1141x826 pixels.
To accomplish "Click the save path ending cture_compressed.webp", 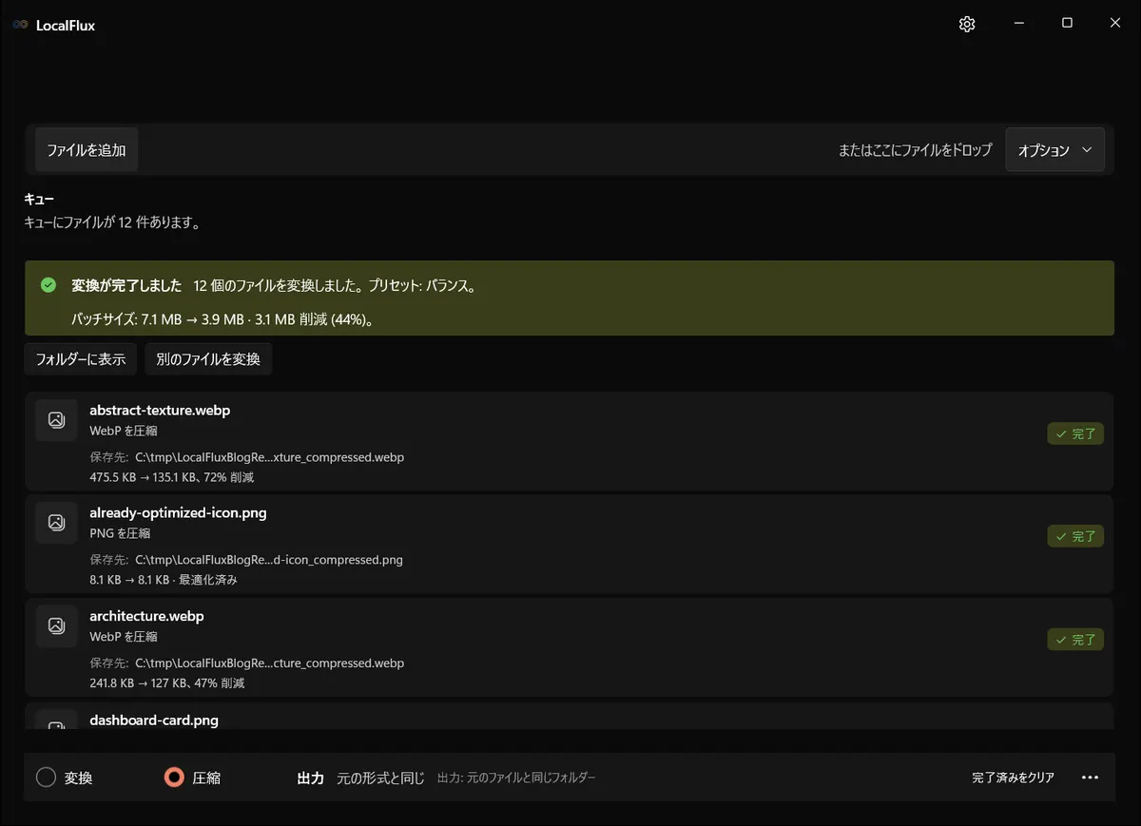I will click(269, 663).
